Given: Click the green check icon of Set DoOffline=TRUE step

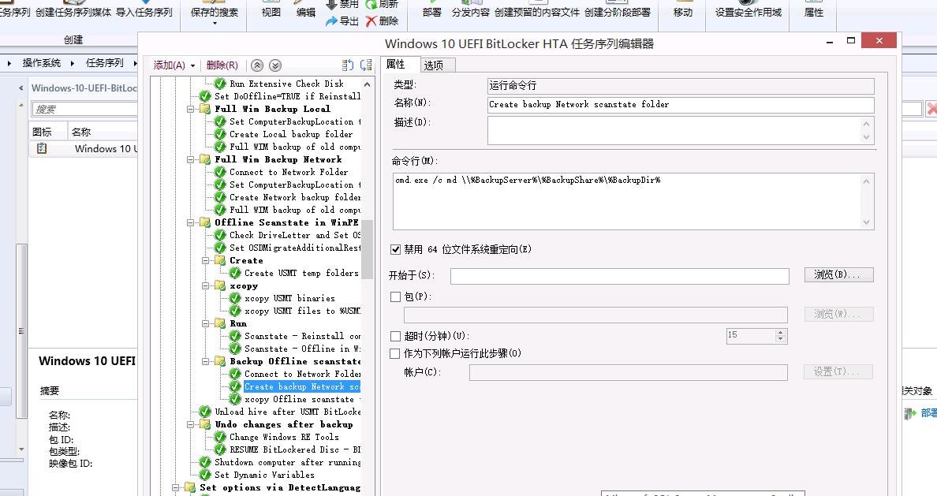Looking at the screenshot, I should point(205,96).
